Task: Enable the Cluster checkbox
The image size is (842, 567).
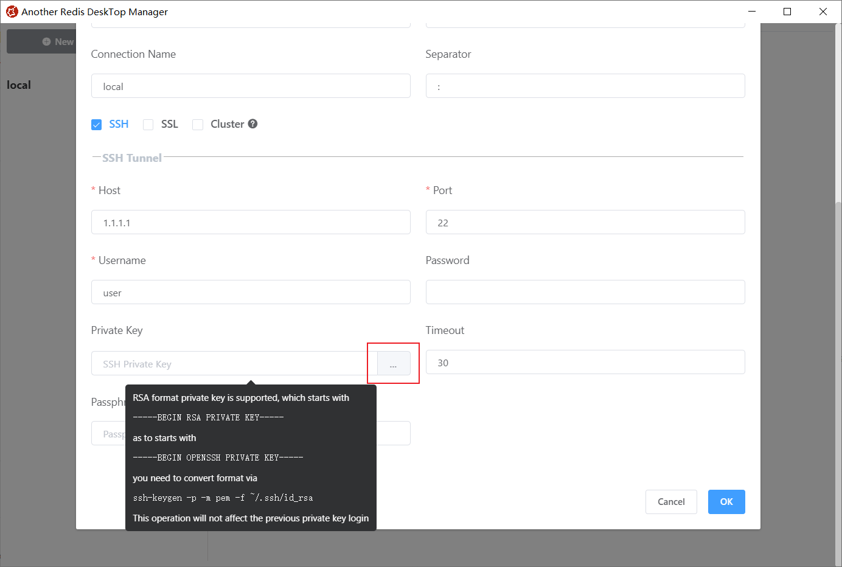Action: pos(198,124)
